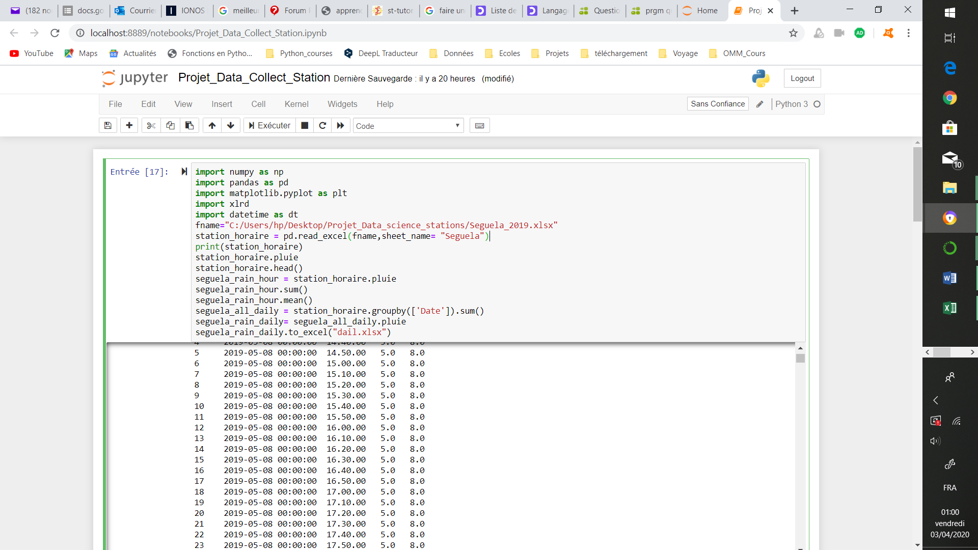Run the cell with the Exécuter button

[269, 125]
